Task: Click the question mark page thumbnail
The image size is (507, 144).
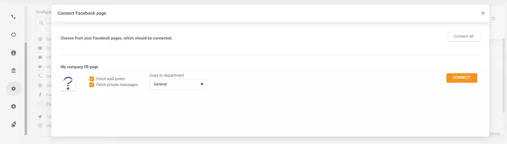Action: pos(68,83)
